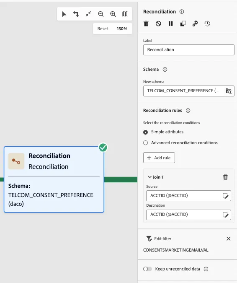Screen dimensions: 237x283
Task: Select the pointer selection tool
Action: pos(64,14)
